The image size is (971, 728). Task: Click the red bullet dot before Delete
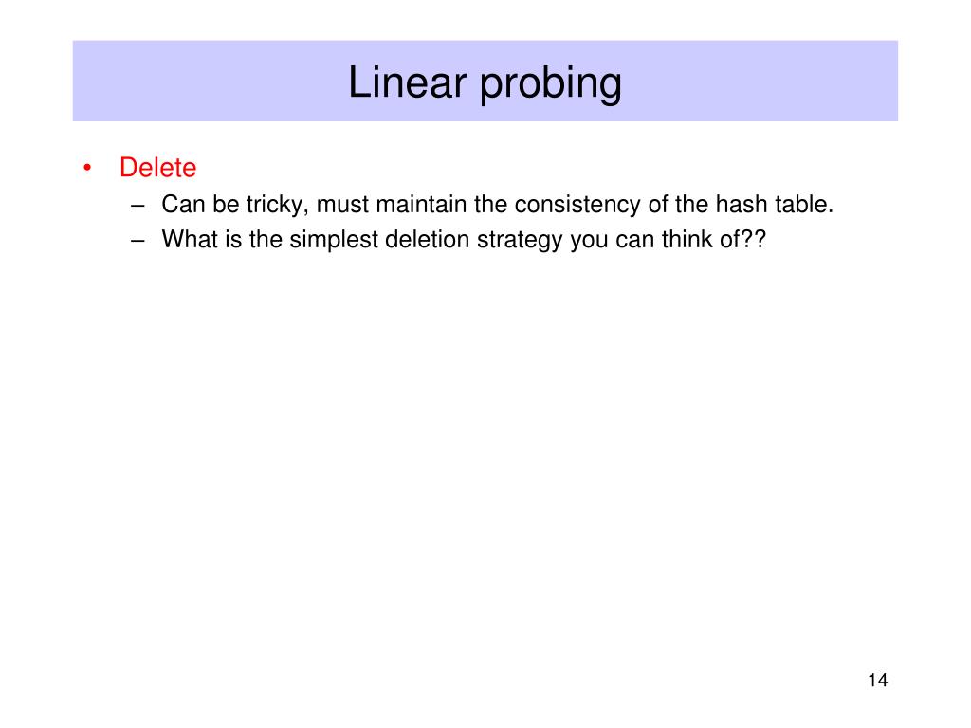(x=87, y=168)
